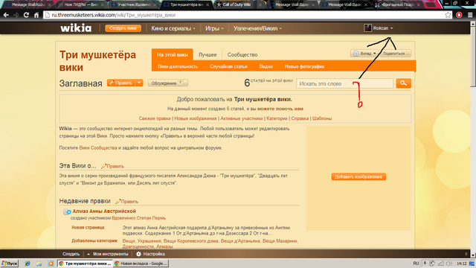This screenshot has width=476, height=268.
Task: Click the Wikia logo
Action: [76, 28]
